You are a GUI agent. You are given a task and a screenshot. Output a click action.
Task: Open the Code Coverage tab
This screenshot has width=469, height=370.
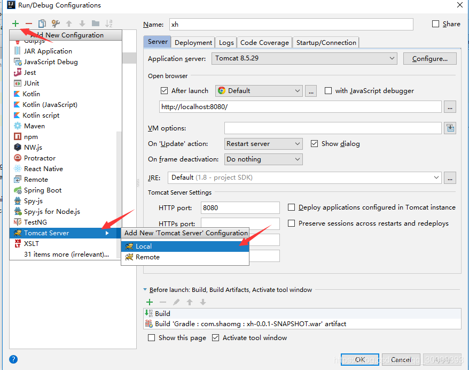pos(264,43)
